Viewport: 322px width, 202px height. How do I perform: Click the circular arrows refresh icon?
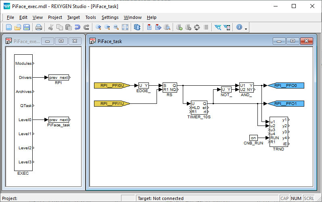[197, 27]
